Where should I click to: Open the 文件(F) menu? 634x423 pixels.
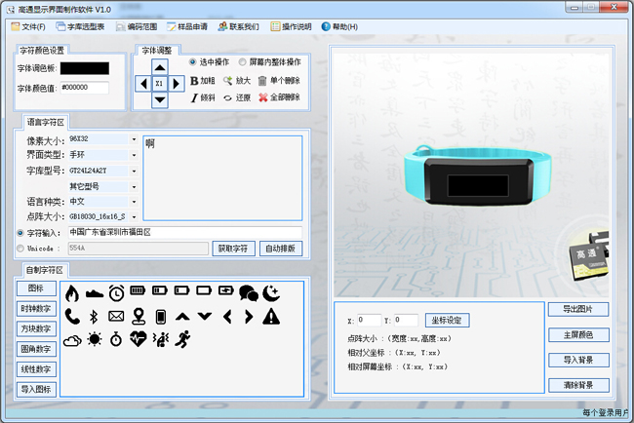27,26
